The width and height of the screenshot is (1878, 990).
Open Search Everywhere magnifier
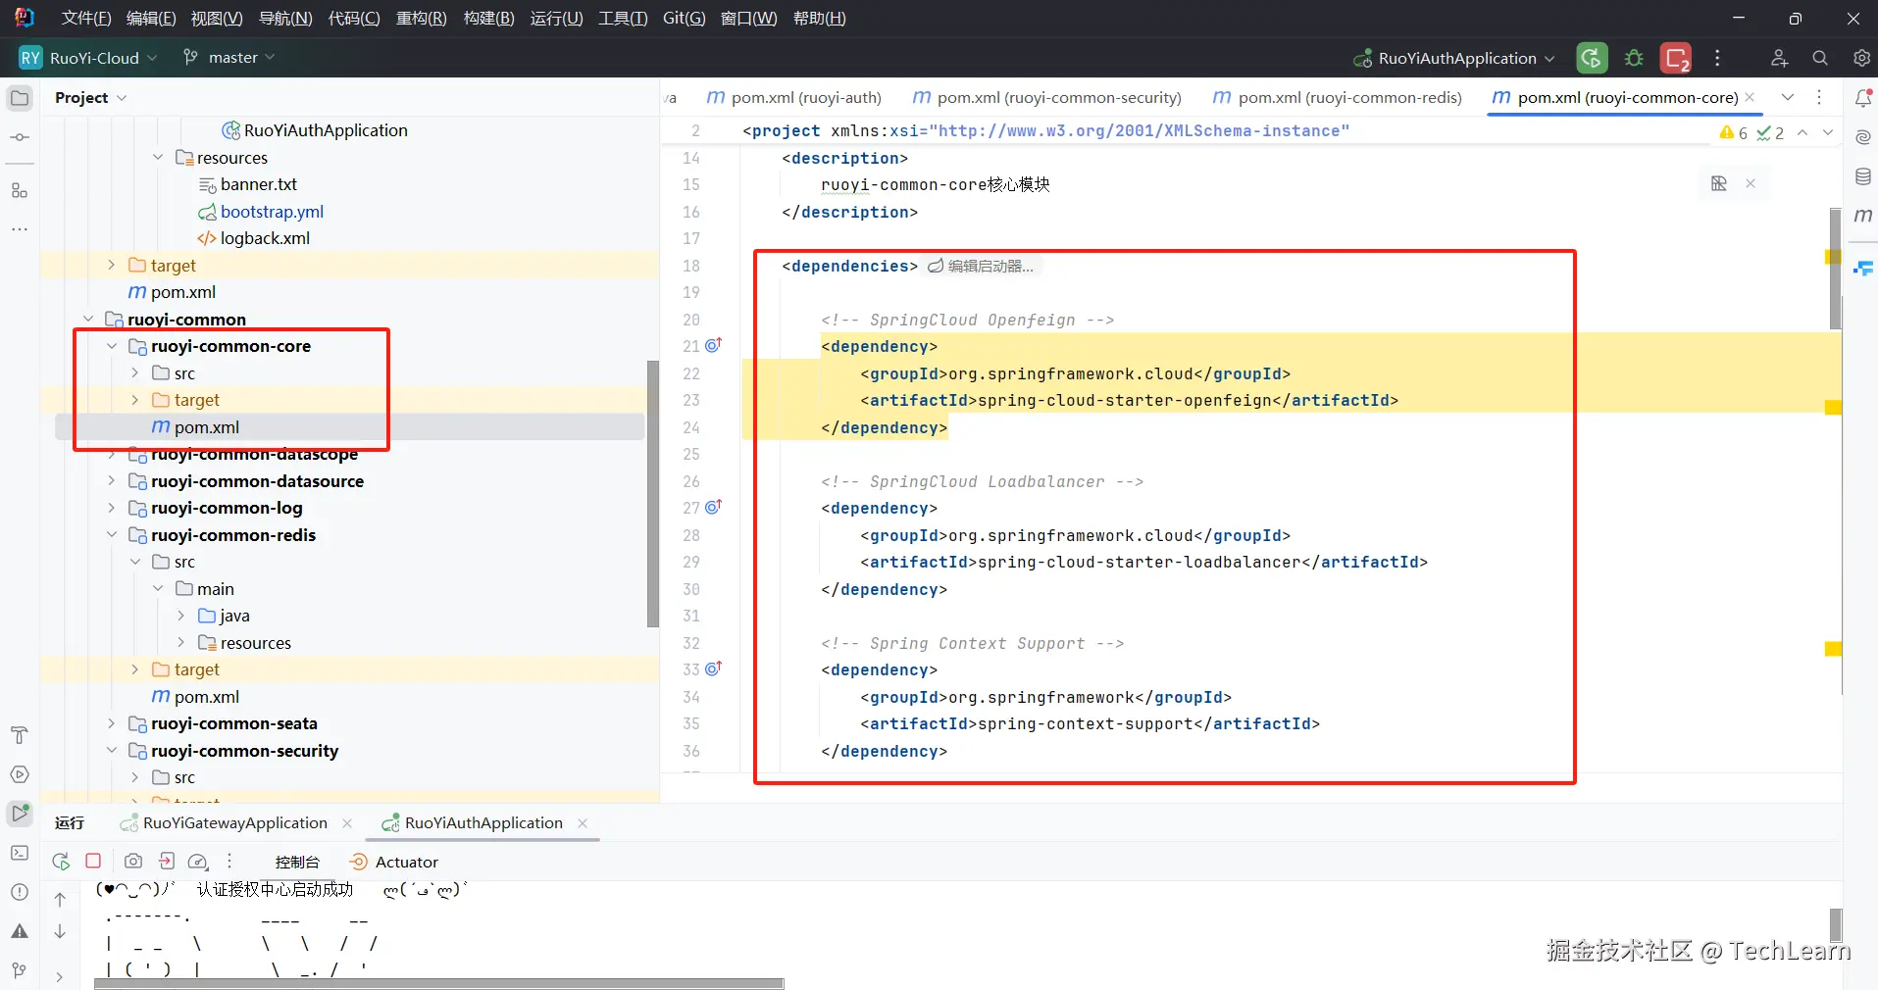point(1820,58)
